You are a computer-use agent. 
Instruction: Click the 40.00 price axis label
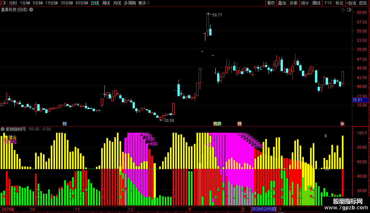pyautogui.click(x=362, y=87)
